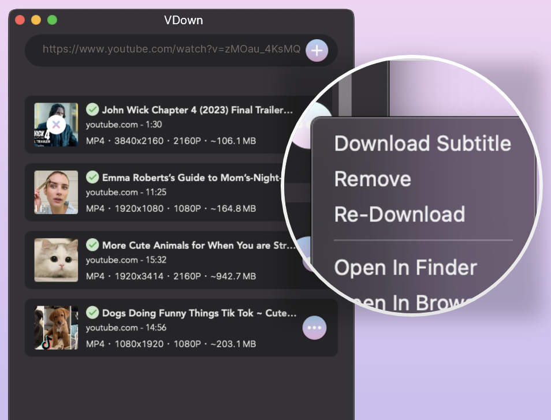The width and height of the screenshot is (551, 420).
Task: Click green checkmark beside Dogs Doing Funny Things
Action: click(92, 312)
